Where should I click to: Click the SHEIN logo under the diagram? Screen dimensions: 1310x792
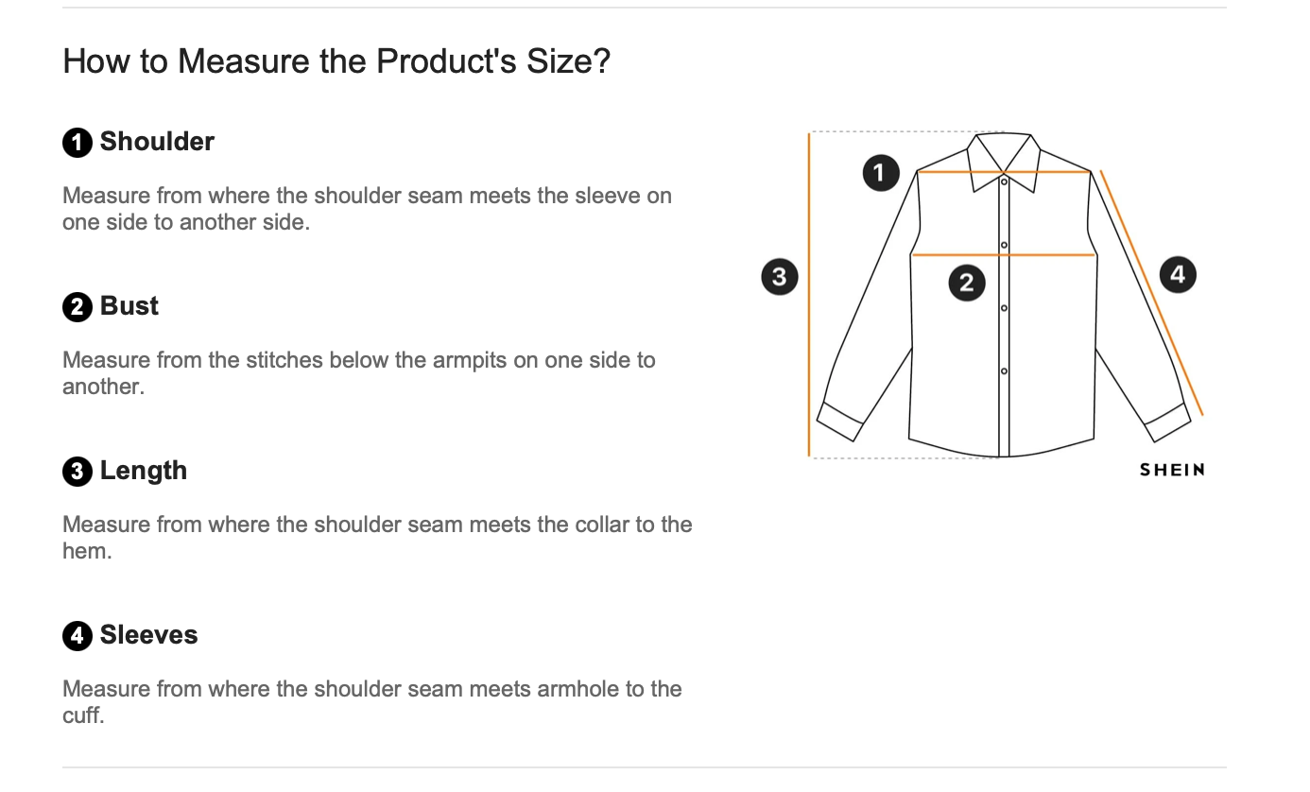pyautogui.click(x=1172, y=470)
